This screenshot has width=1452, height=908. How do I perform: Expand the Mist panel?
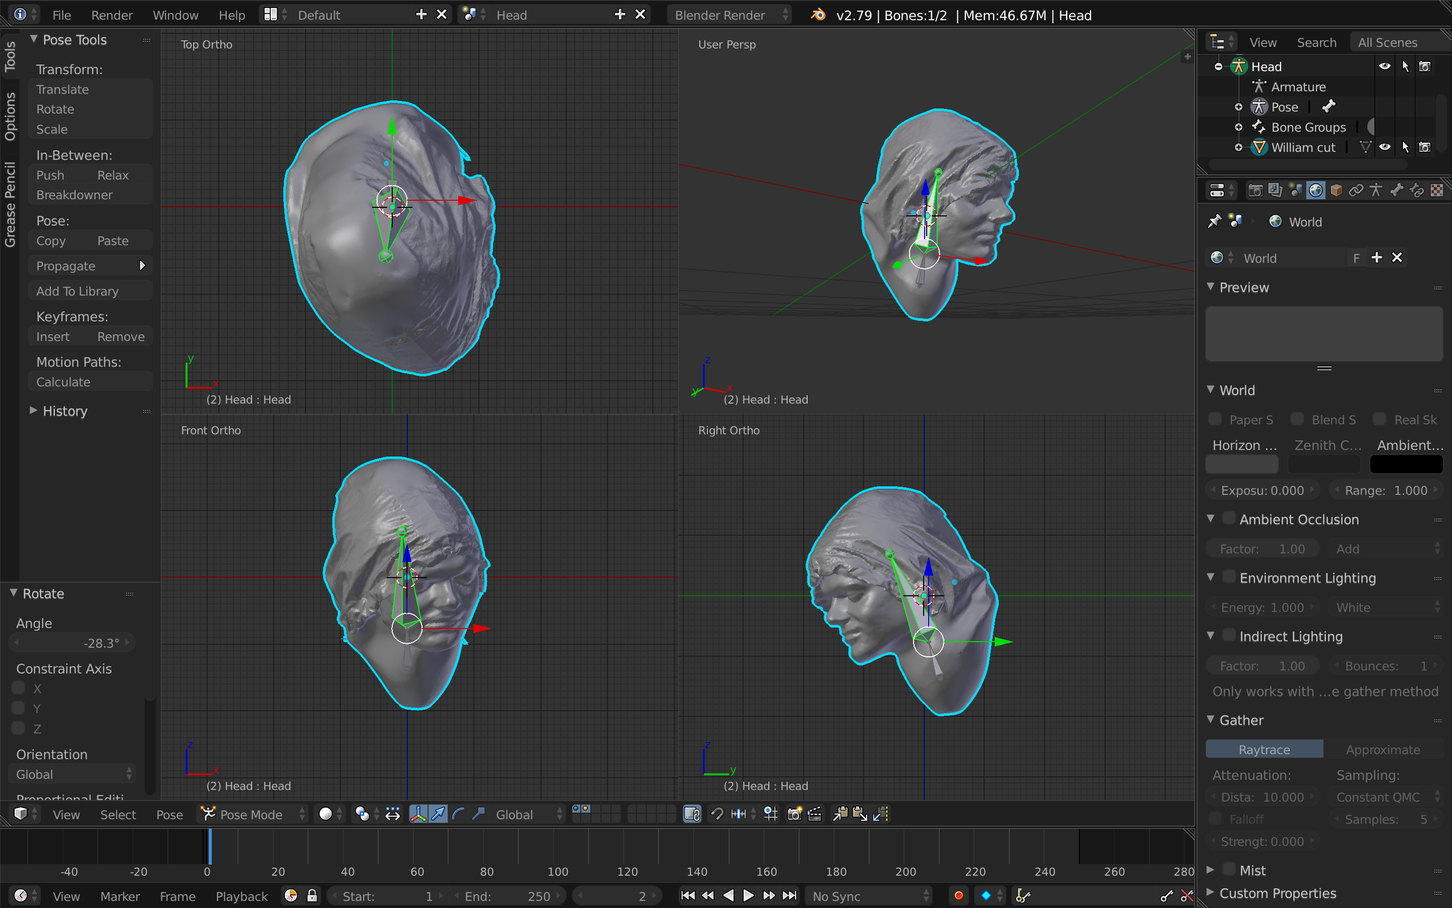[1211, 870]
